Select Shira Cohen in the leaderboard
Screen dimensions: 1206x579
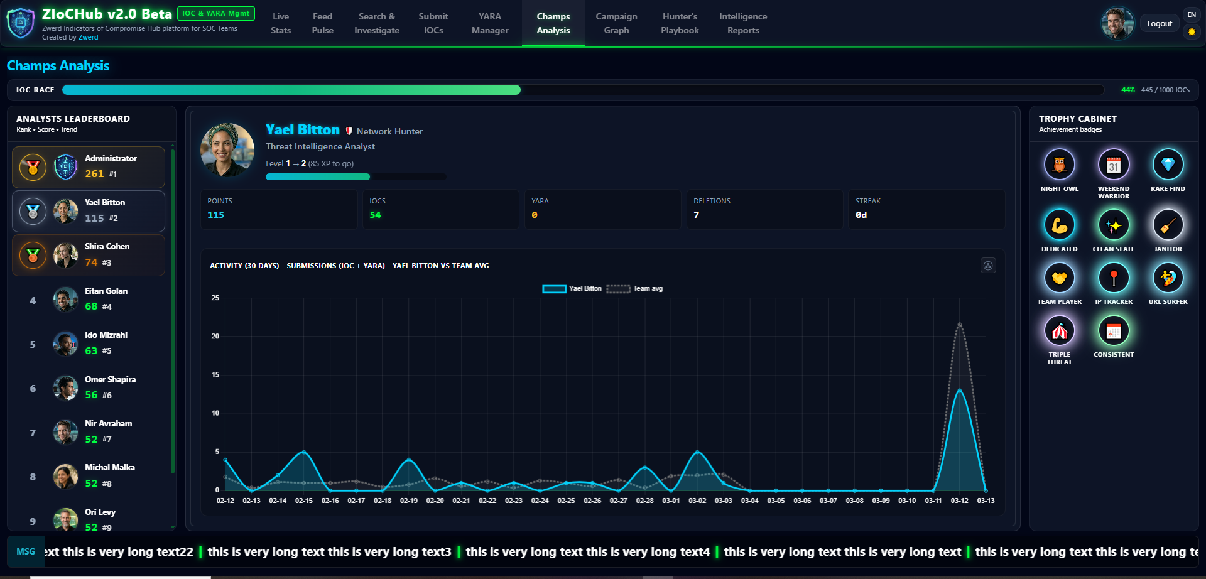[89, 255]
